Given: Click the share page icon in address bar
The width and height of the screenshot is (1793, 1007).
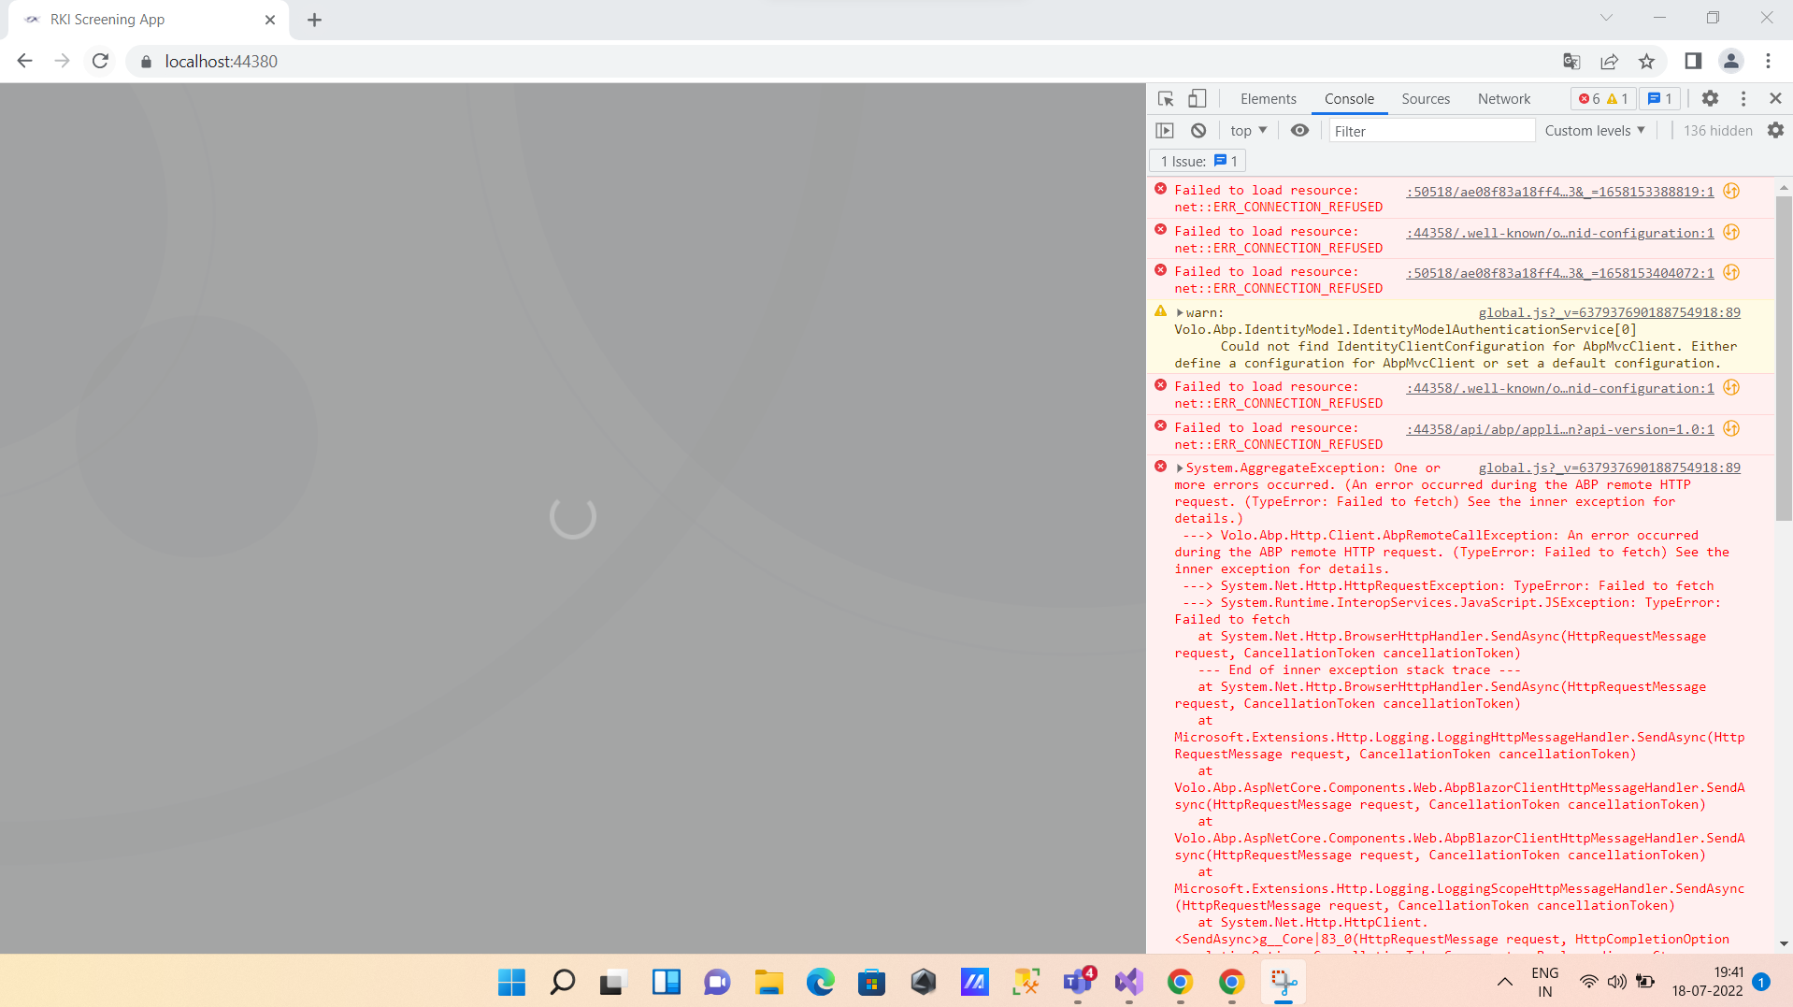Looking at the screenshot, I should coord(1609,62).
